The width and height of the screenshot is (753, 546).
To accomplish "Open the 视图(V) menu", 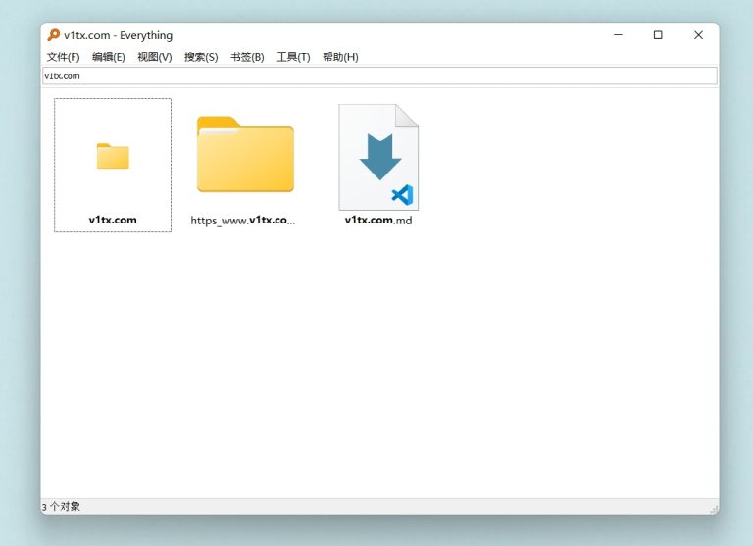I will point(155,57).
